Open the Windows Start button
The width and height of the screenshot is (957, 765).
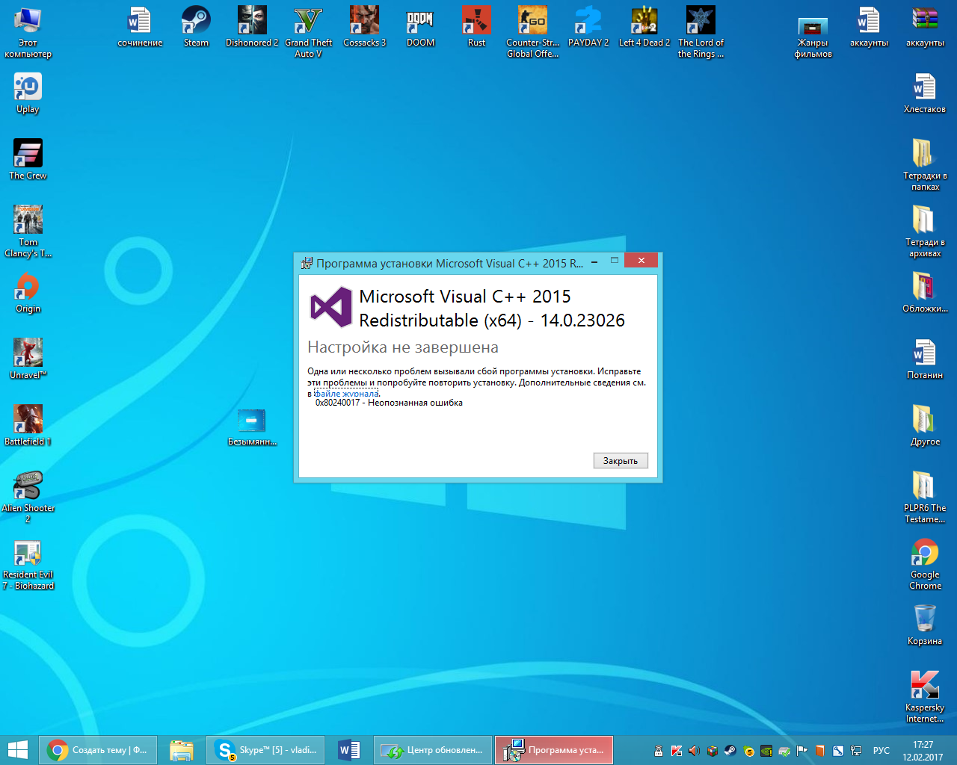(x=17, y=750)
